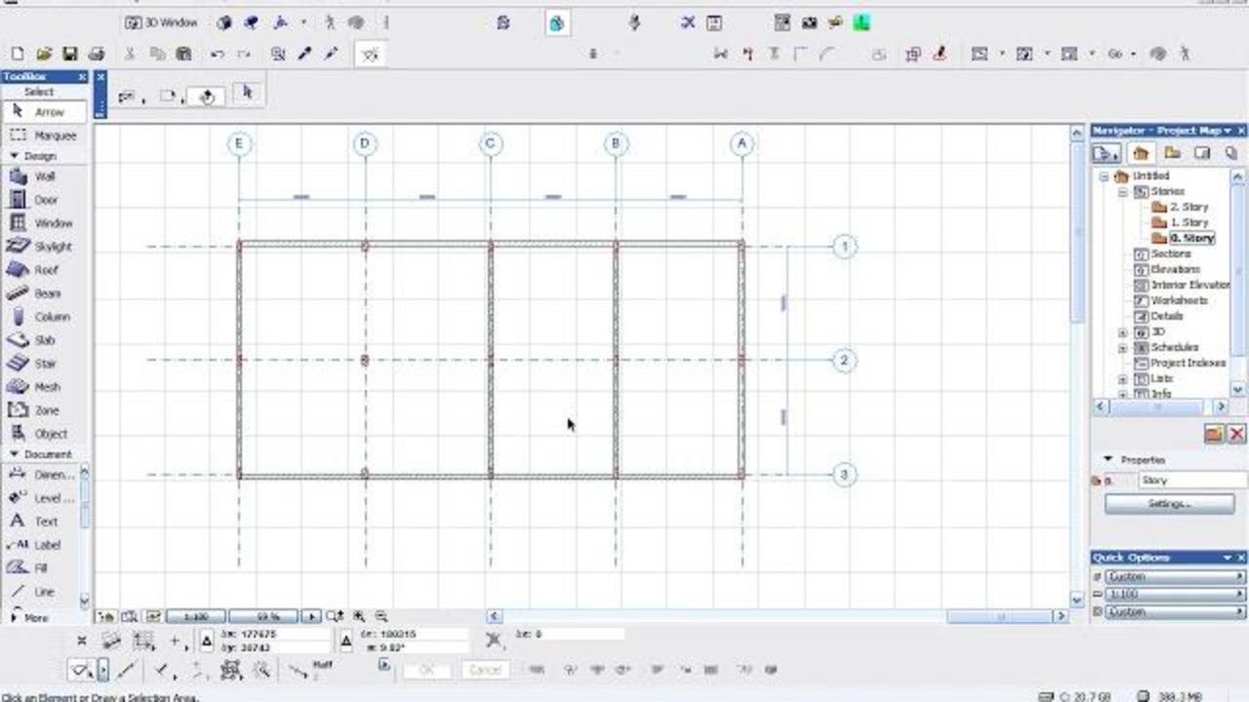Open the scale 1:100 button below the canvas
This screenshot has width=1249, height=702.
pyautogui.click(x=196, y=616)
